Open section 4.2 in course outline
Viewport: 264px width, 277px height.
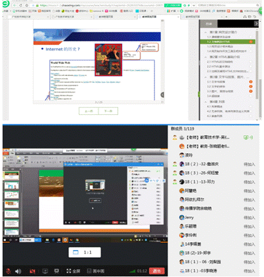pos(227,111)
